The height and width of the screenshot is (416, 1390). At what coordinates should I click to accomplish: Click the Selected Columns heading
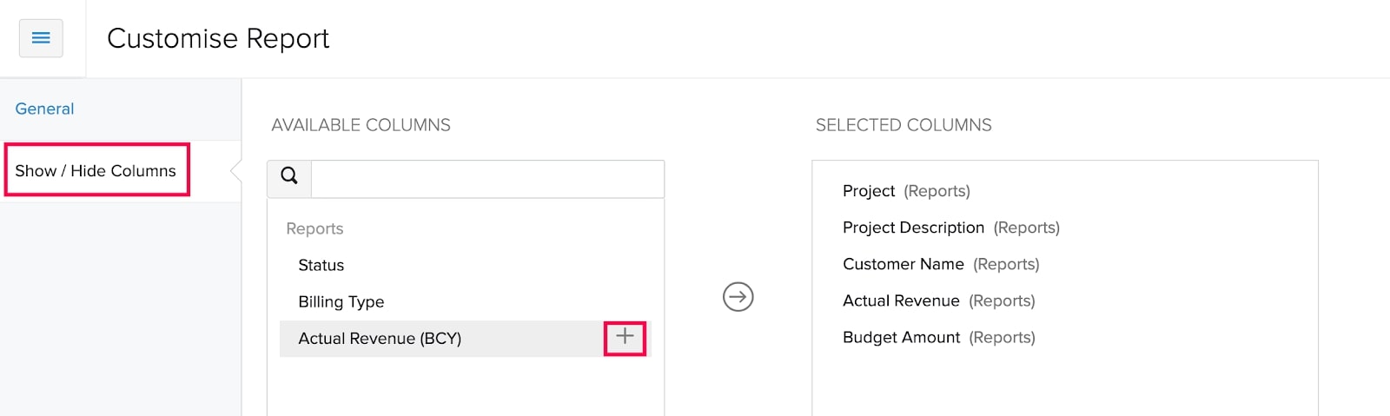pos(903,125)
